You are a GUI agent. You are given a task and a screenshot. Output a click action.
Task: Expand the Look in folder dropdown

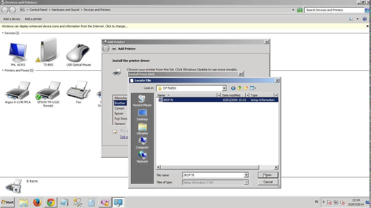[x=224, y=88]
